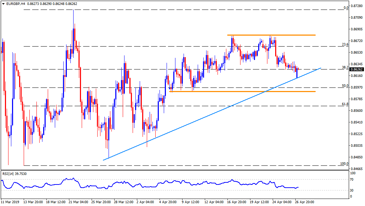Image resolution: width=365 pixels, height=206 pixels.
Task: Click the 100.0 Fibonacci level label
Action: tap(344, 163)
